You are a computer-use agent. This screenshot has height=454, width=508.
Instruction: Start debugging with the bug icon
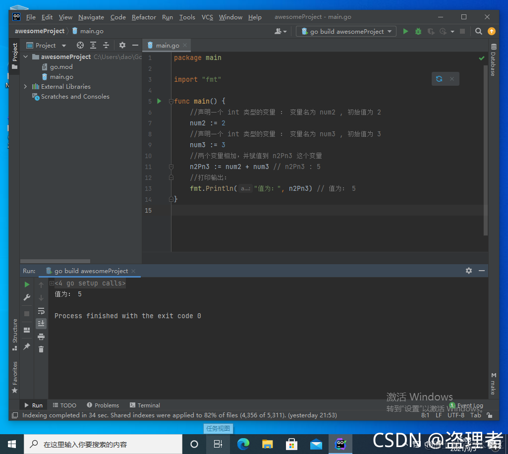coord(418,31)
